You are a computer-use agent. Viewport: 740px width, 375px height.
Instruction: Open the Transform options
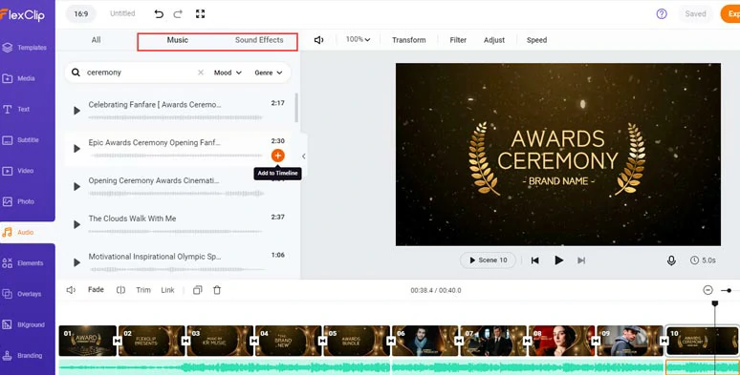click(x=408, y=40)
